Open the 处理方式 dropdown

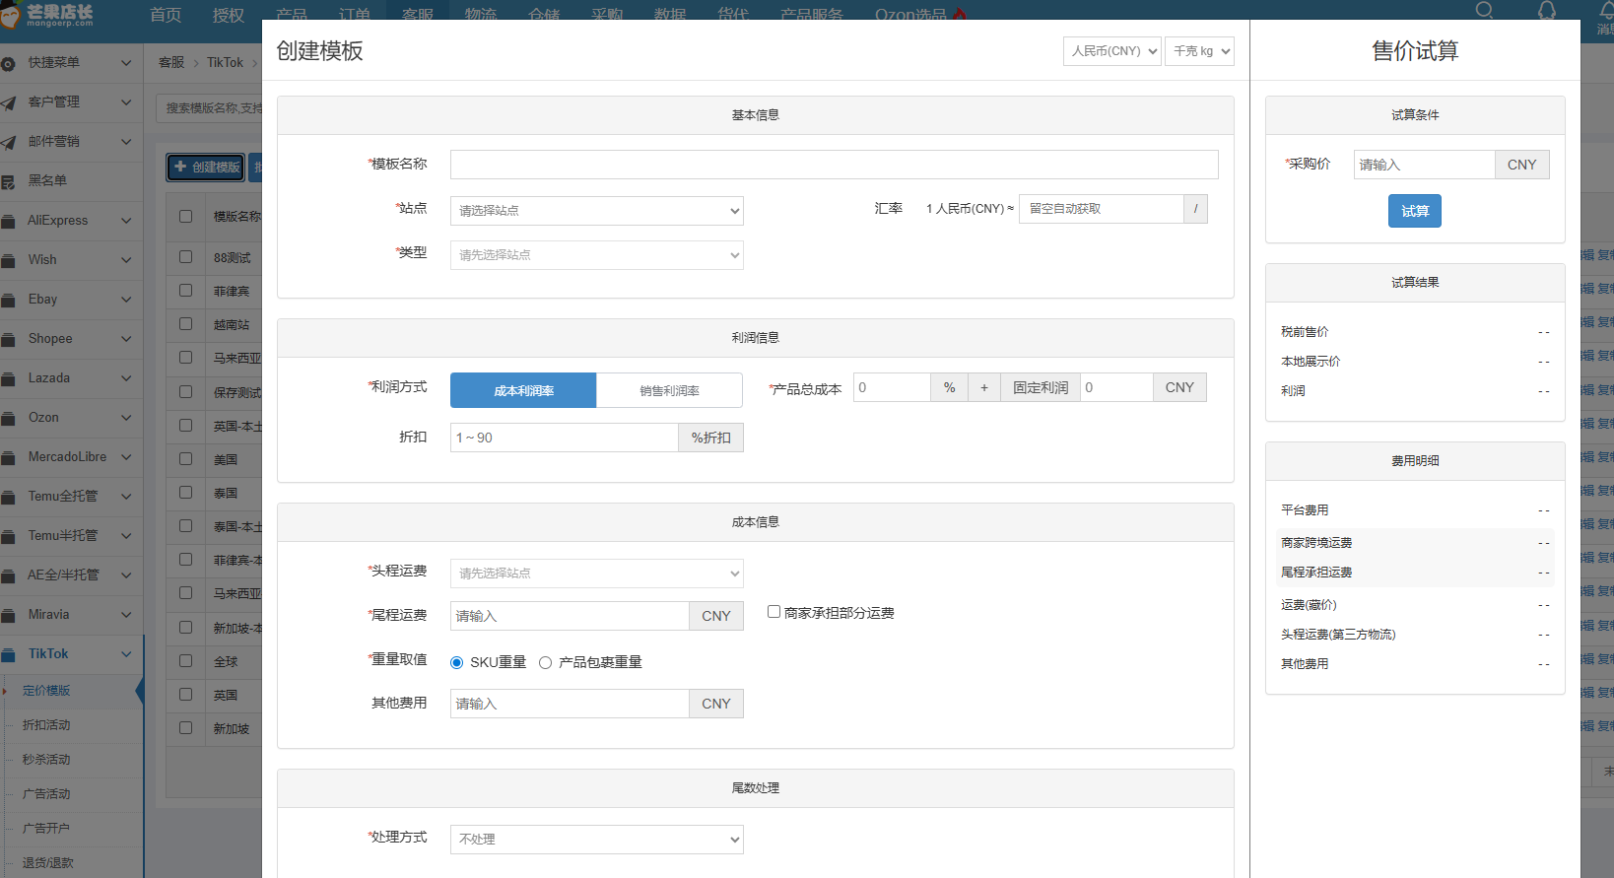pyautogui.click(x=596, y=840)
